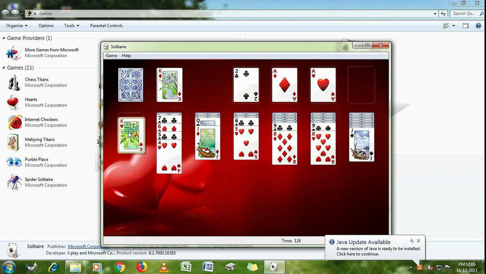Go back in Games explorer window
The height and width of the screenshot is (274, 486).
(5, 14)
